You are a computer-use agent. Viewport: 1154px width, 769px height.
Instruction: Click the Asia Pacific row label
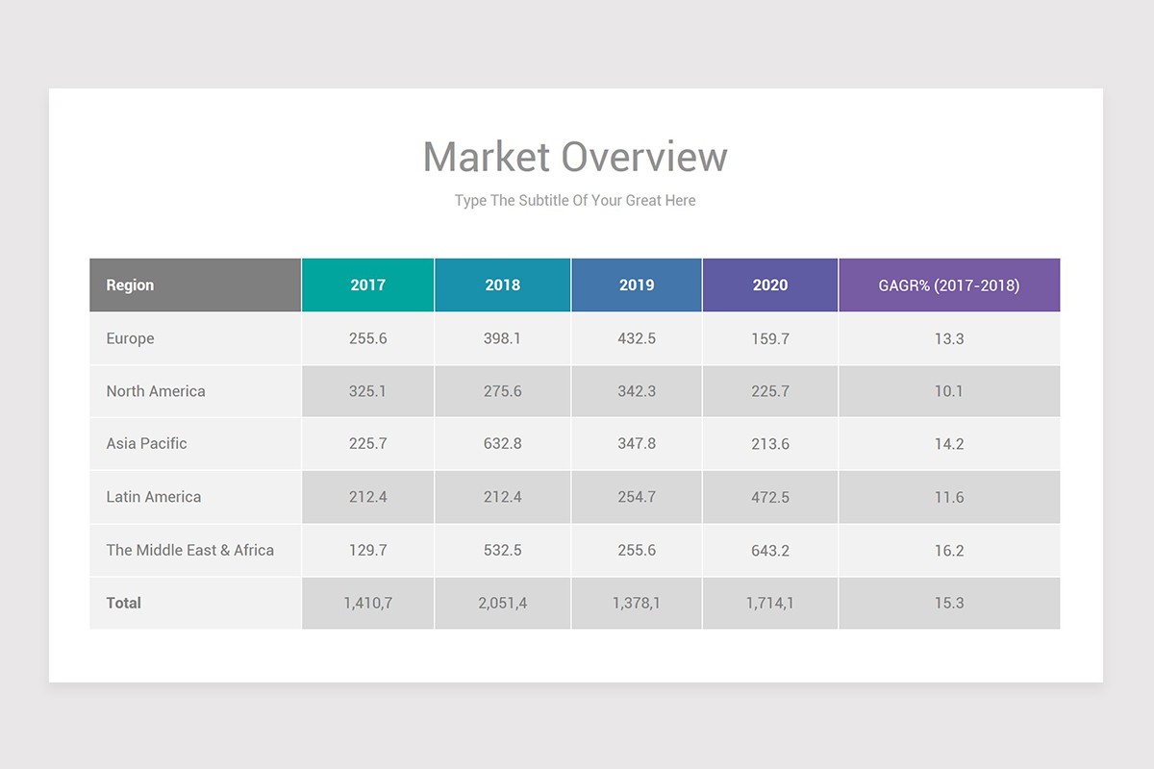coord(144,444)
